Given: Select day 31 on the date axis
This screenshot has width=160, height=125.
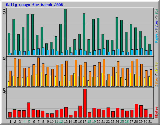Looking at the screenshot, I should [x=150, y=122].
